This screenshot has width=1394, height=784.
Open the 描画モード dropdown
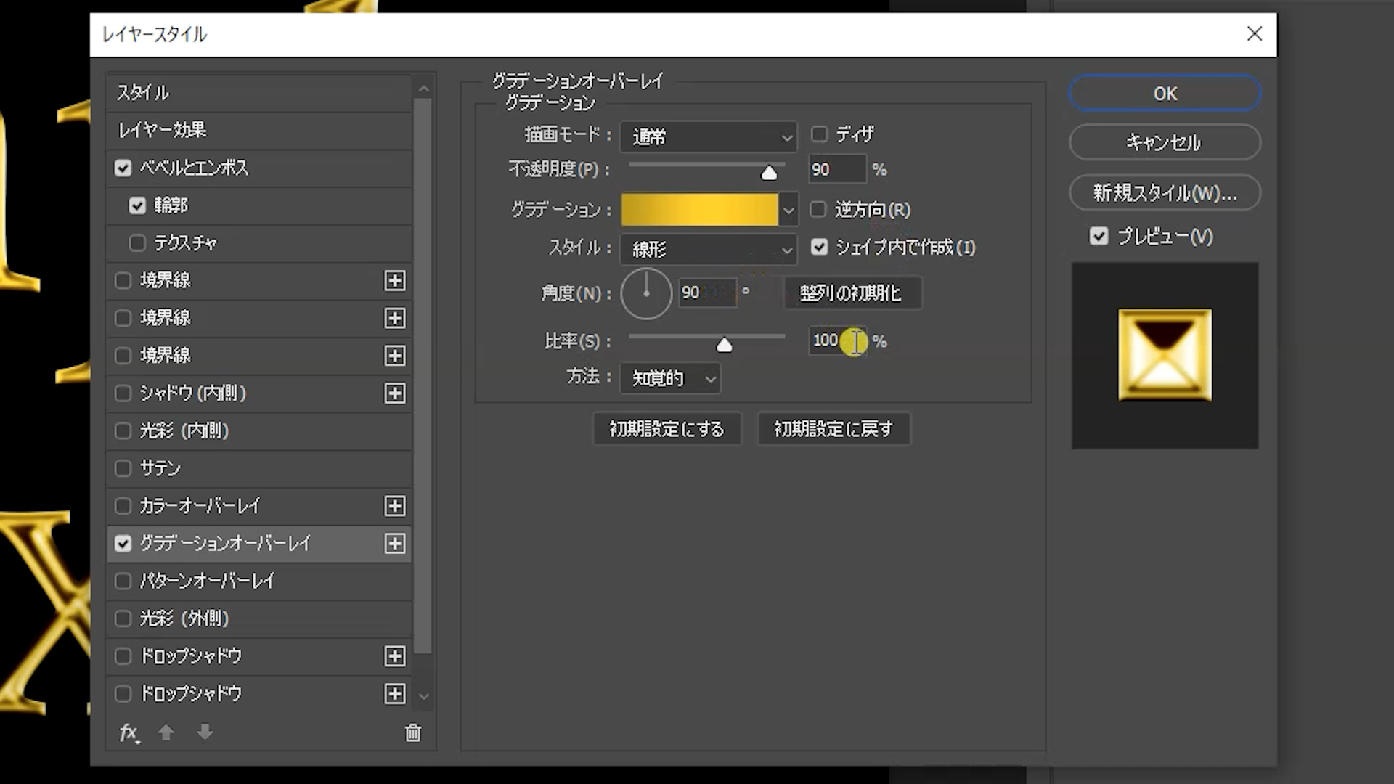709,136
